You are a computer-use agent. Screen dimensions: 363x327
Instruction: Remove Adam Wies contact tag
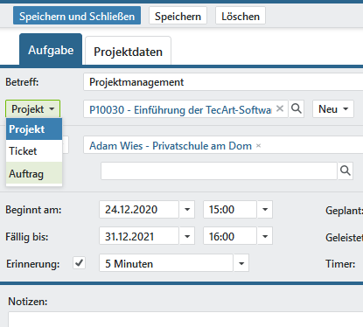258,145
